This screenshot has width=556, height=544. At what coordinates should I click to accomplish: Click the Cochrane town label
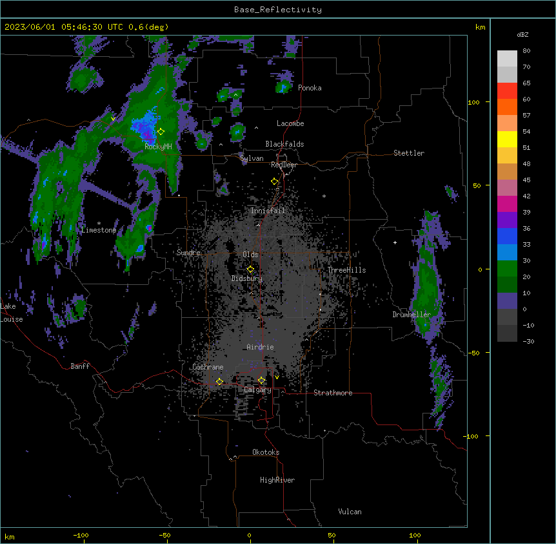point(208,367)
